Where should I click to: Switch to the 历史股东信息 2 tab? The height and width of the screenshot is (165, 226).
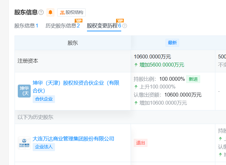62,26
